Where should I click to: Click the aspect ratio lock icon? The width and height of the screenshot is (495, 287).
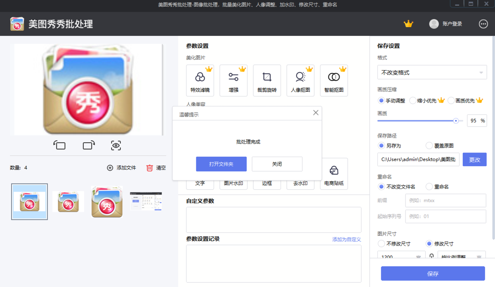(x=431, y=256)
